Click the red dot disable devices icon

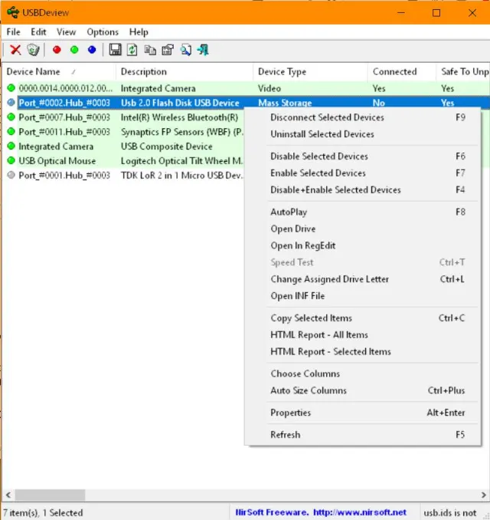click(x=57, y=50)
